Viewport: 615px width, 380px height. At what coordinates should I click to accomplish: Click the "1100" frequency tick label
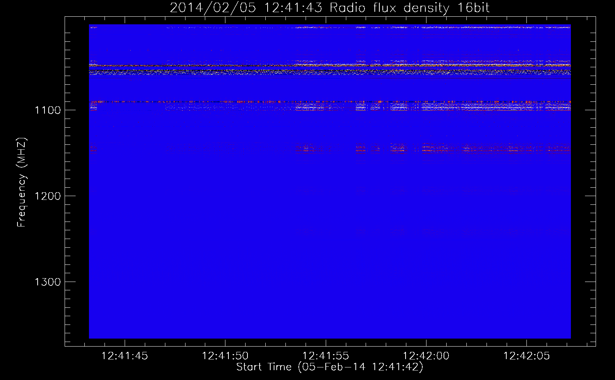48,110
